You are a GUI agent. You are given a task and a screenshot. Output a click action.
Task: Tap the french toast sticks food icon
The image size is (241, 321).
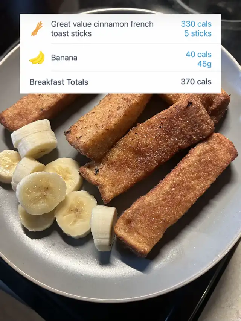pos(37,29)
